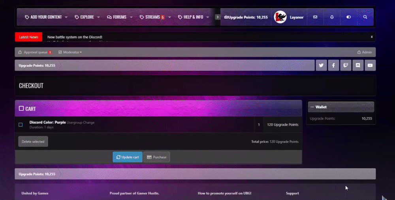The height and width of the screenshot is (200, 395).
Task: Click the quantity field showing 1
Action: tap(259, 125)
